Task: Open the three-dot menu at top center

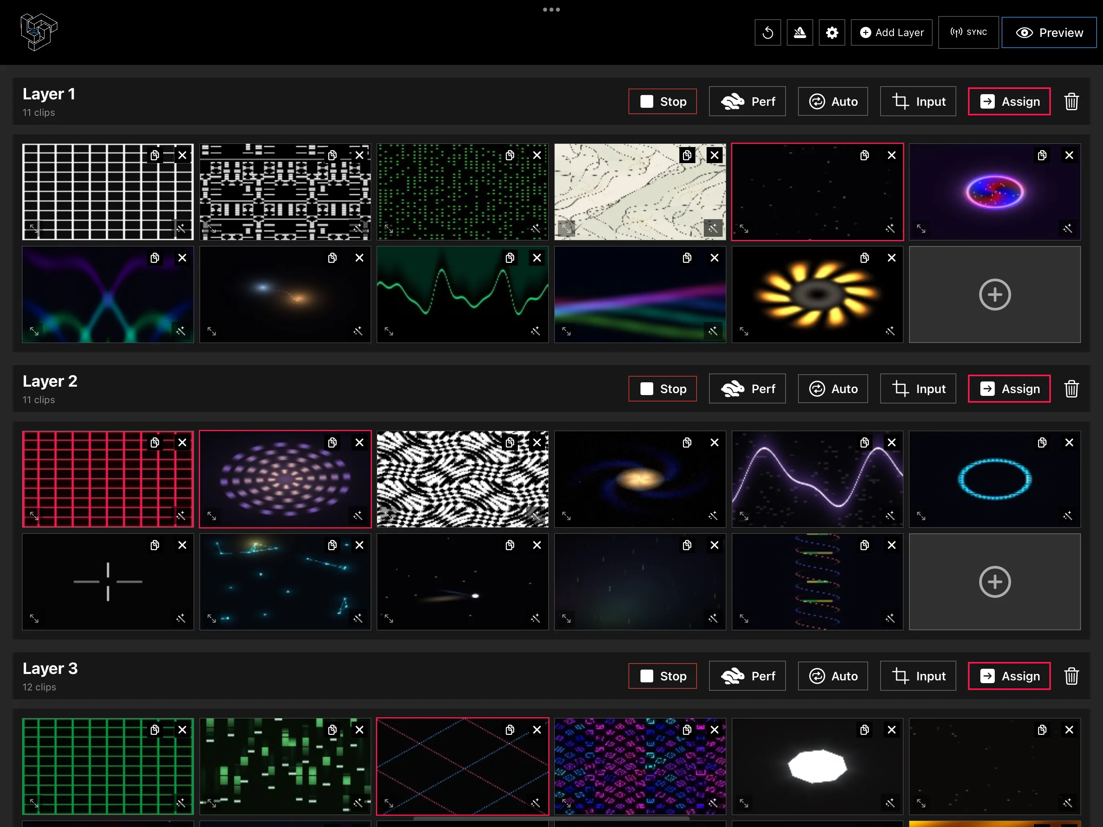Action: pyautogui.click(x=551, y=10)
